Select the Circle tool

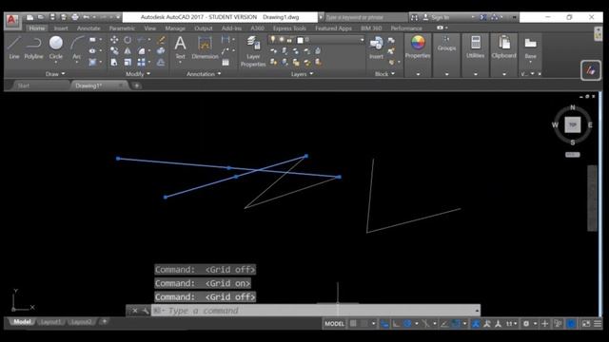pyautogui.click(x=56, y=47)
